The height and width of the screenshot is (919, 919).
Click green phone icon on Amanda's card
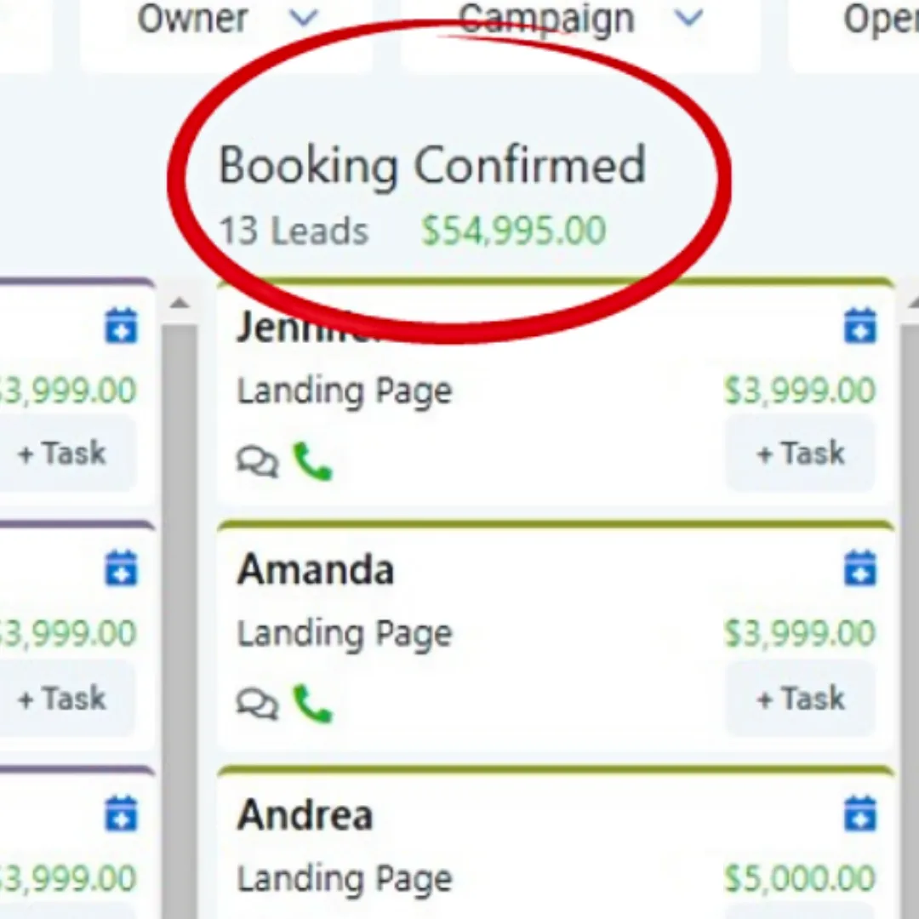[312, 704]
